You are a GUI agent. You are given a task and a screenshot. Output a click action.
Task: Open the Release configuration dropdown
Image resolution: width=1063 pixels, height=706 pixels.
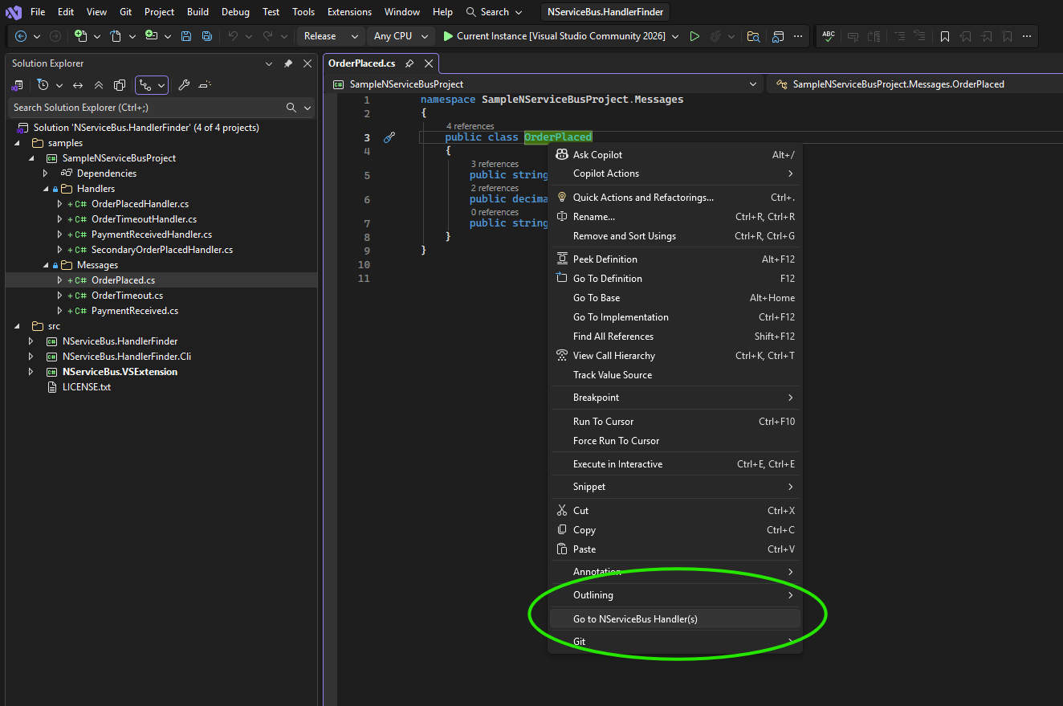[331, 36]
